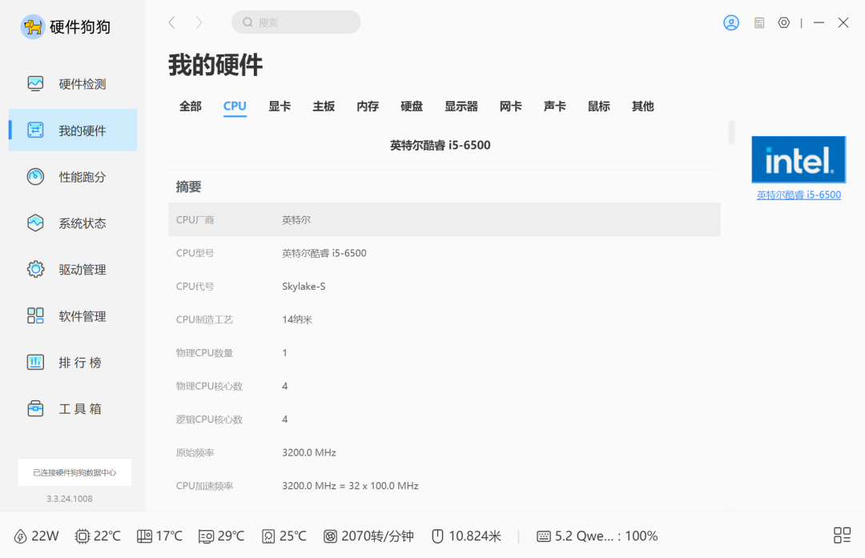This screenshot has height=558, width=865.
Task: Click the centered 英特尔酷睿 i5-6500 heading
Action: click(441, 145)
